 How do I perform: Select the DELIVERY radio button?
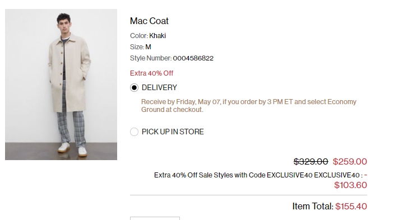point(134,87)
